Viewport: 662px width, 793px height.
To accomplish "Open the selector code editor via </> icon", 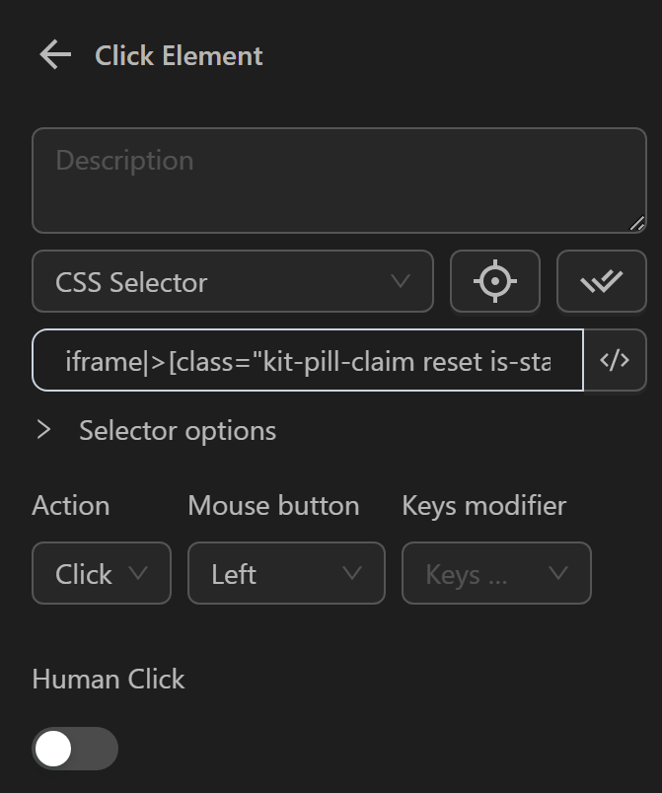I will 616,360.
